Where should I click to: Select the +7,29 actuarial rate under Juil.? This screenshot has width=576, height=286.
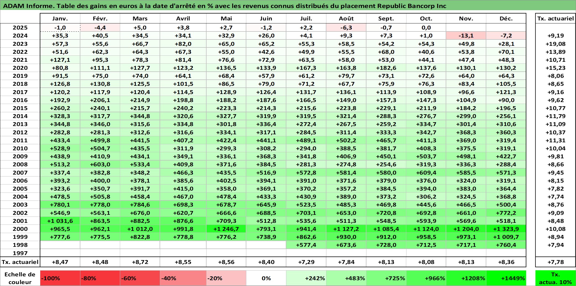point(306,262)
